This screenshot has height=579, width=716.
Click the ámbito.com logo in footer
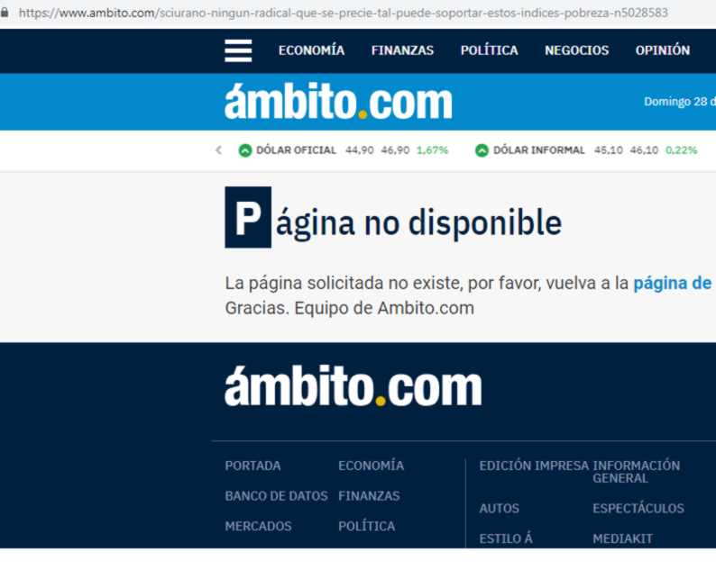(353, 388)
